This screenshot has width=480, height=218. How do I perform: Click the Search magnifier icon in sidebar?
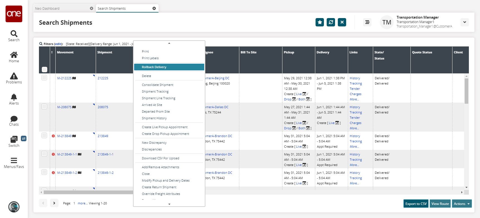tap(14, 34)
